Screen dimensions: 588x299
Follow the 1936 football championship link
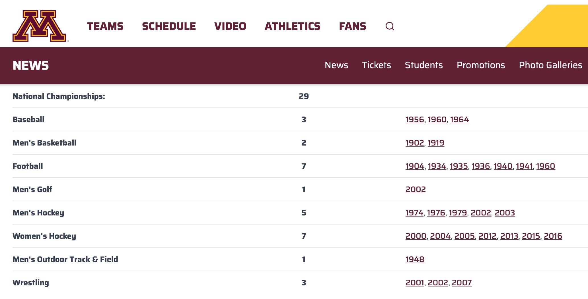[480, 166]
